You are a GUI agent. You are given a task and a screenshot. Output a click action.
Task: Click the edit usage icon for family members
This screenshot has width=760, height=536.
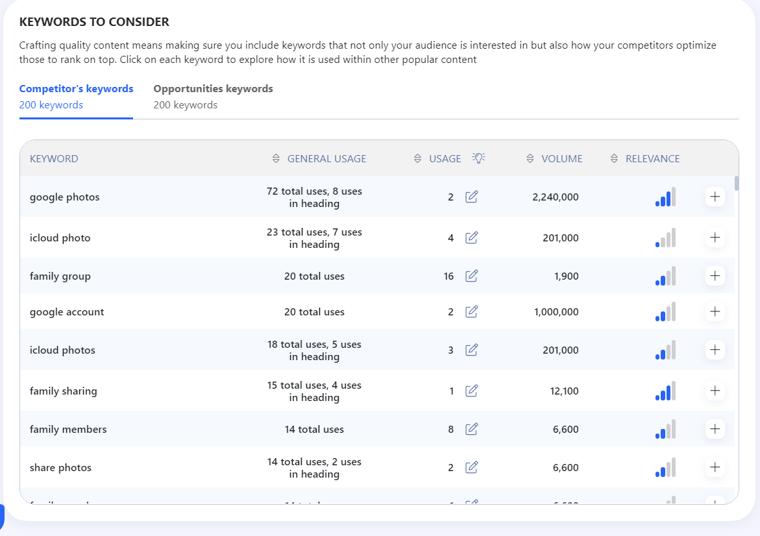[472, 428]
